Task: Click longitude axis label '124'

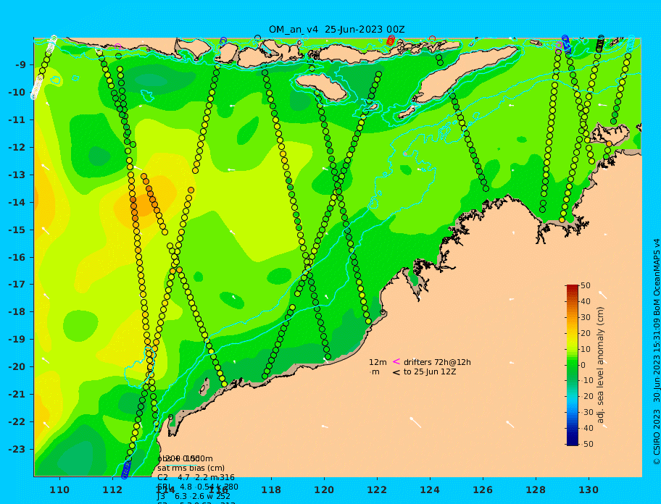Action: (x=430, y=490)
